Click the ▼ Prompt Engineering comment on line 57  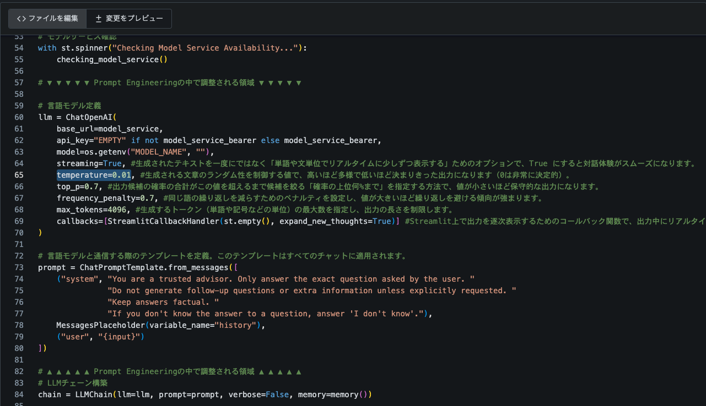click(x=170, y=83)
